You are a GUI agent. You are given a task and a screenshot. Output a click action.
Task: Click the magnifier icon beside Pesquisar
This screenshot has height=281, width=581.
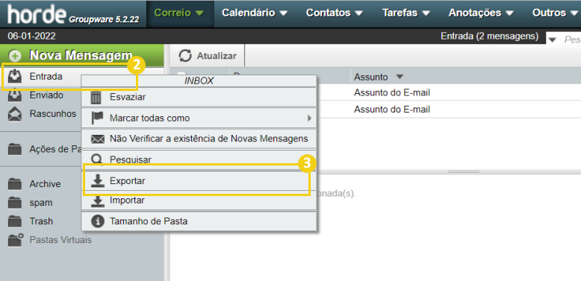coord(97,160)
